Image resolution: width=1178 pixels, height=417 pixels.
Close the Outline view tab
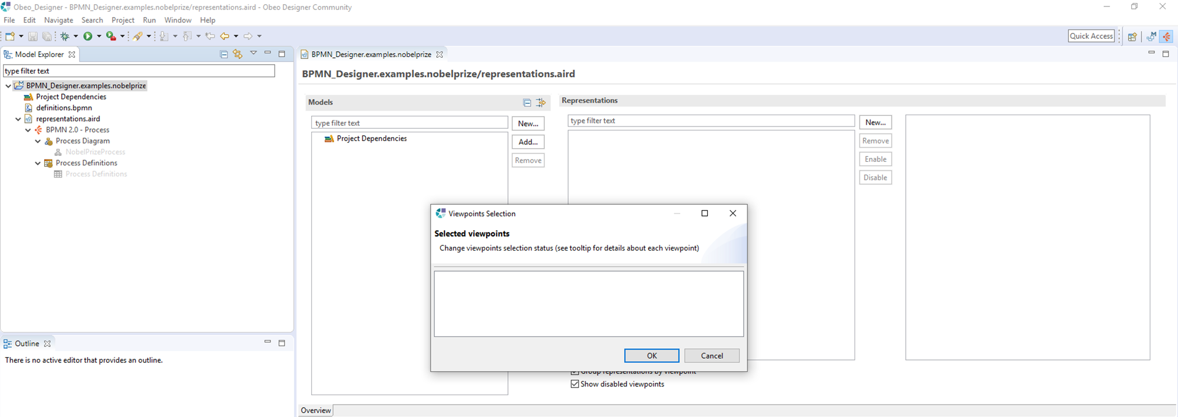coord(47,343)
